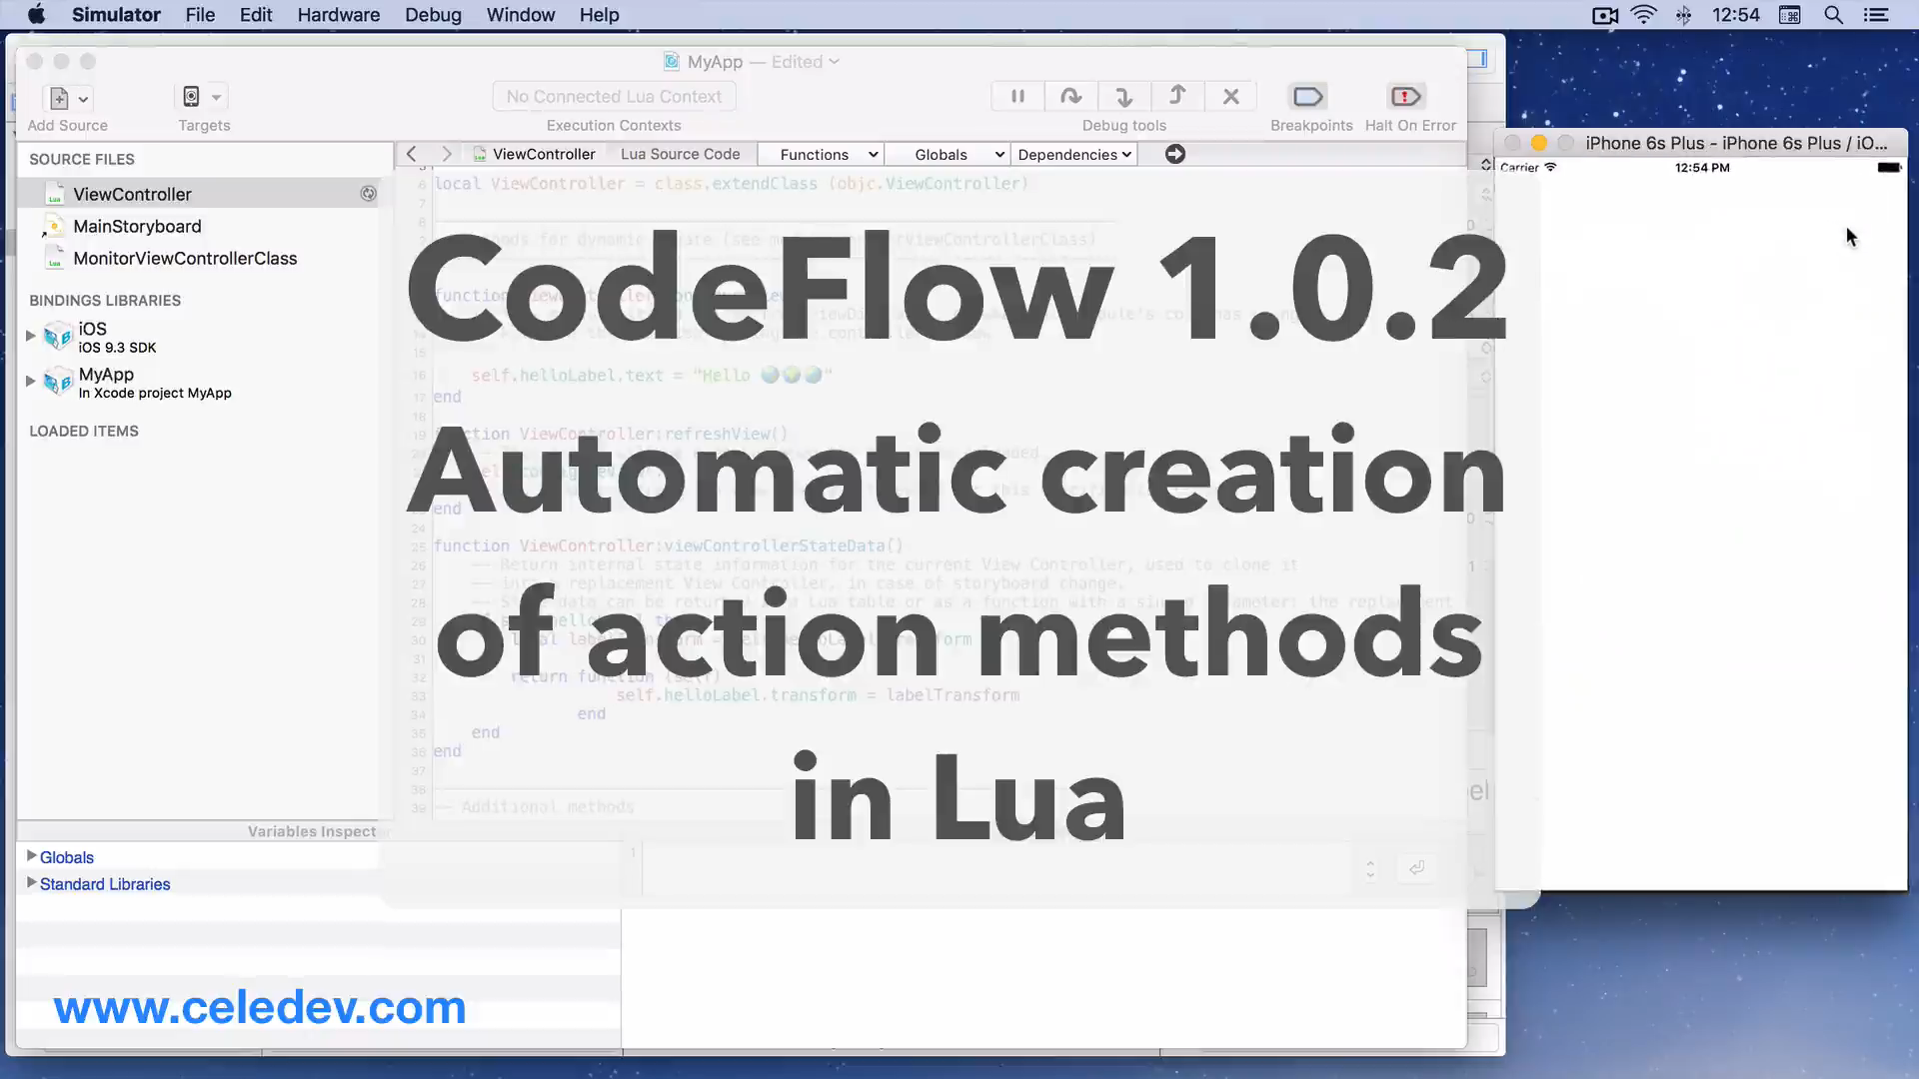Open the Add Source dropdown arrow
This screenshot has width=1919, height=1079.
(x=84, y=99)
